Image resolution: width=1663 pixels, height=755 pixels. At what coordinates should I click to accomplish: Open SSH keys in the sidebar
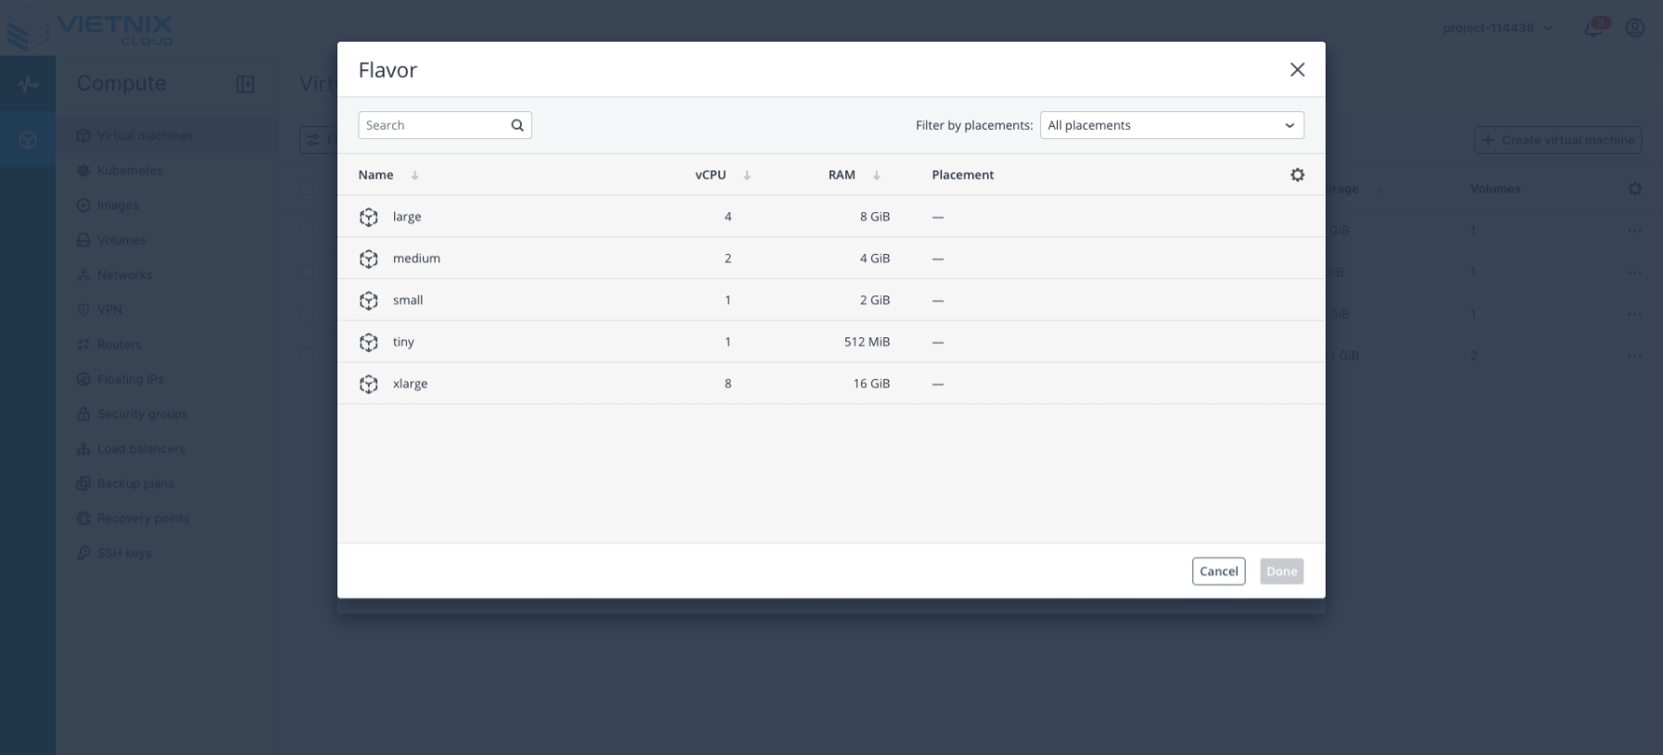tap(167, 553)
